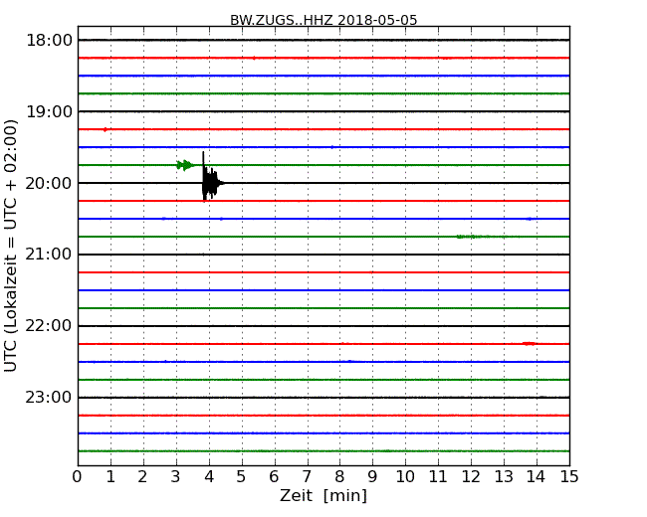Image resolution: width=647 pixels, height=517 pixels.
Task: Click x-axis tick label 12
Action: [x=471, y=477]
